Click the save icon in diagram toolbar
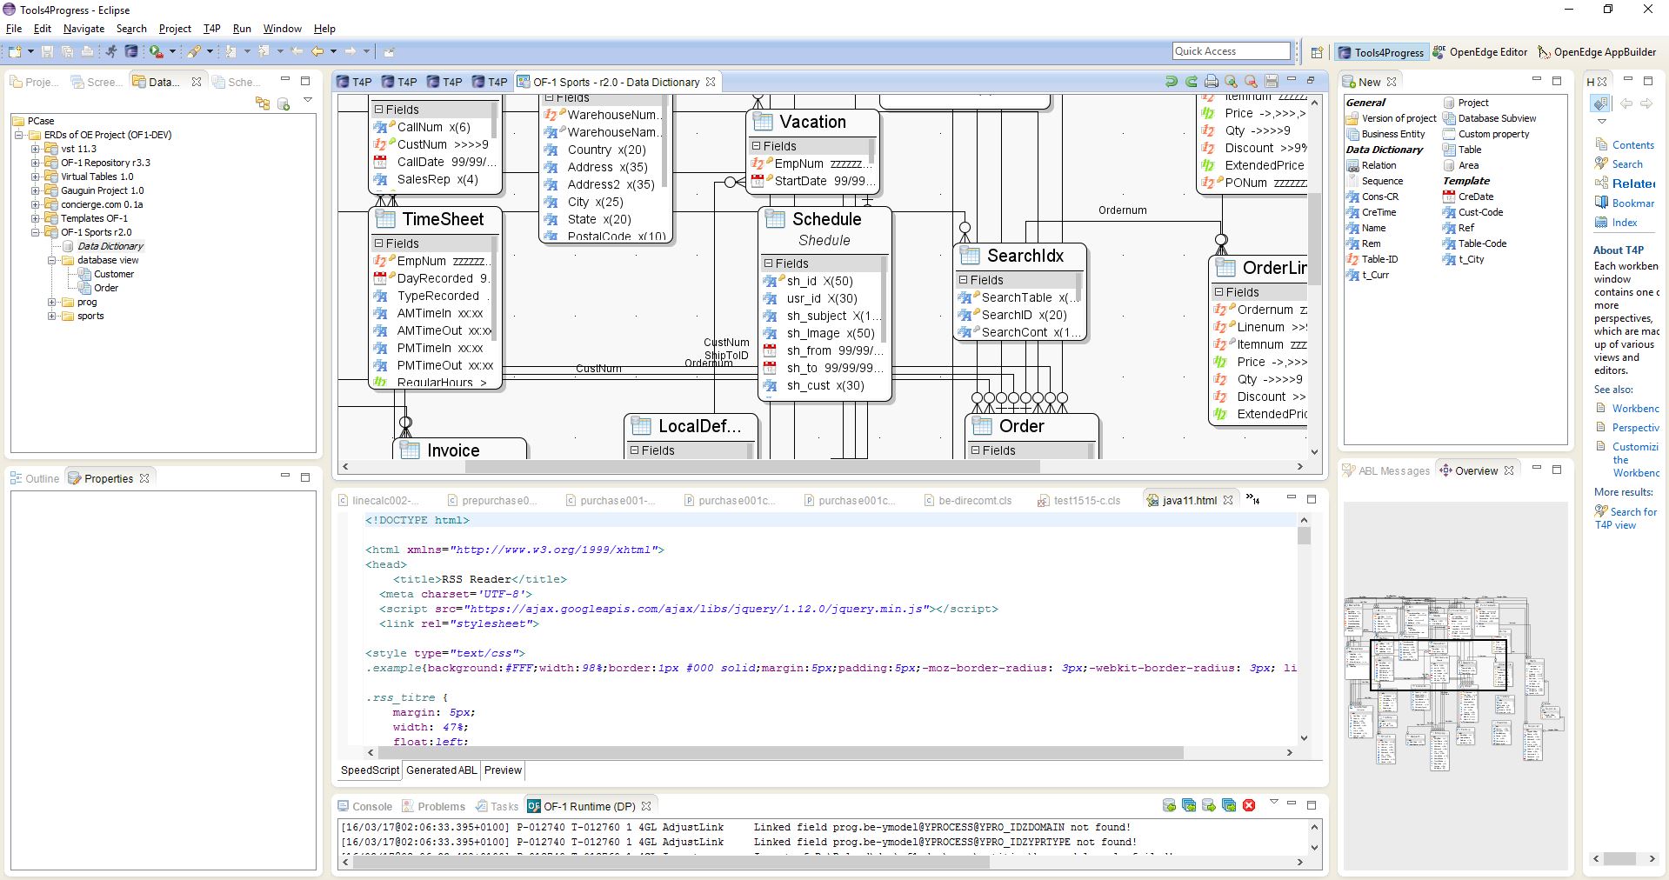 [x=1271, y=82]
